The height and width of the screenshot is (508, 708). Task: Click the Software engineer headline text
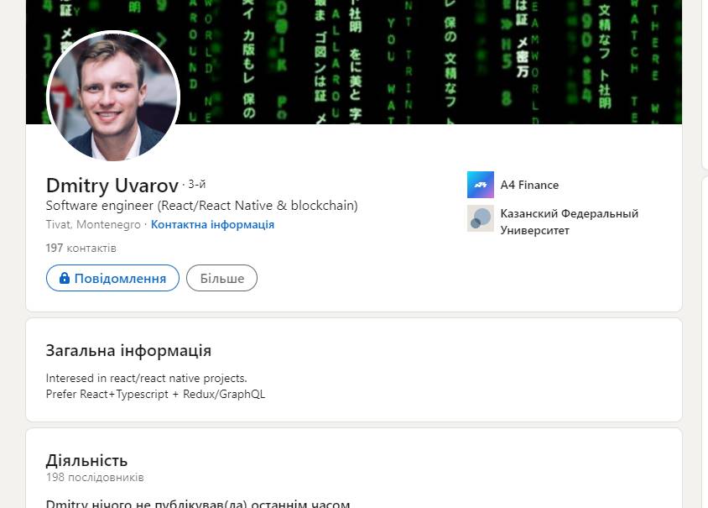pos(201,206)
